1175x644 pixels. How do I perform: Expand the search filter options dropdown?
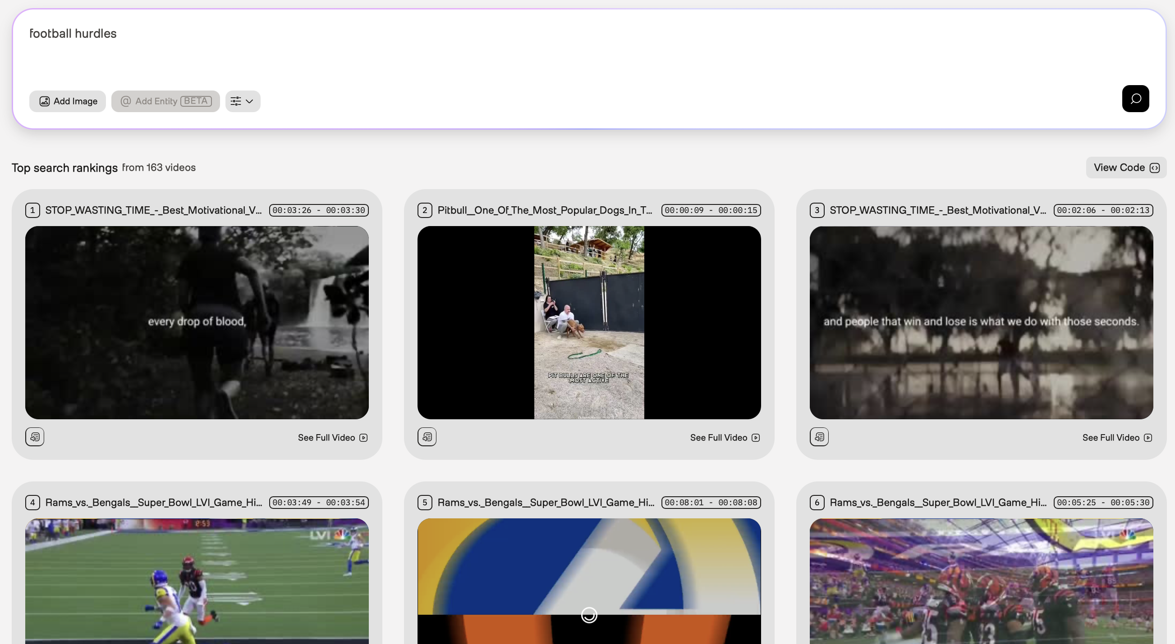pyautogui.click(x=242, y=101)
